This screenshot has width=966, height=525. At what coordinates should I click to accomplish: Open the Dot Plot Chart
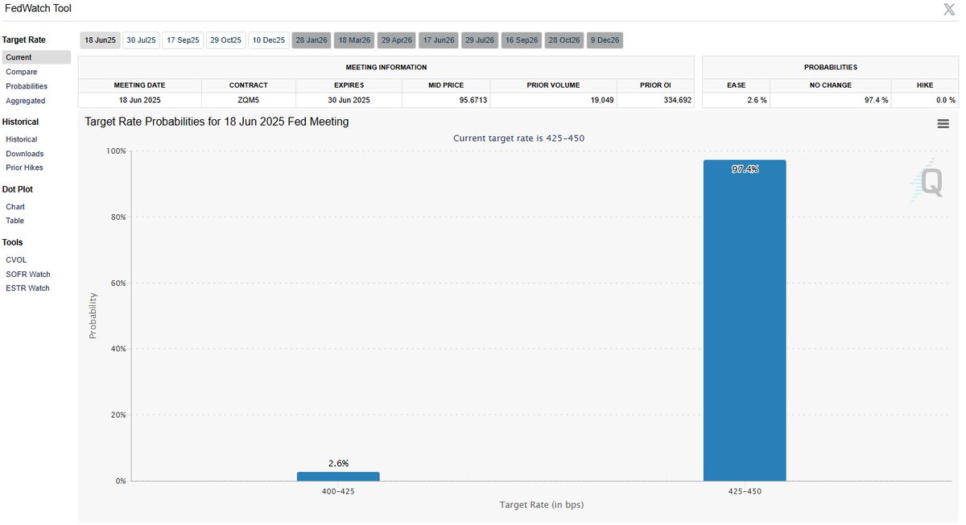pos(14,206)
